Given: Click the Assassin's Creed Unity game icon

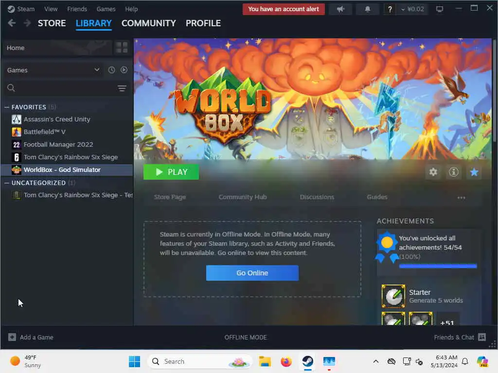Looking at the screenshot, I should coord(16,119).
